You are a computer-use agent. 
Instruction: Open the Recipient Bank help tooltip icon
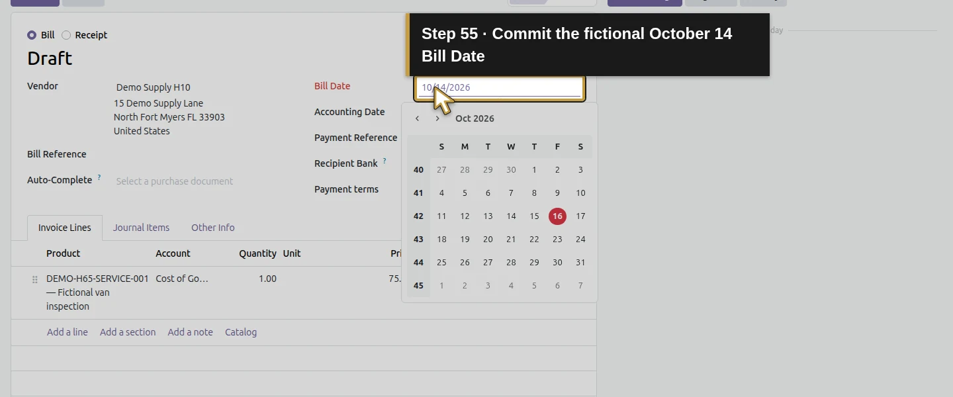pyautogui.click(x=385, y=161)
